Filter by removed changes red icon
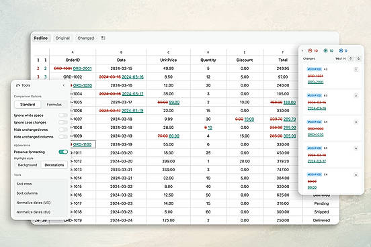 coord(311,50)
